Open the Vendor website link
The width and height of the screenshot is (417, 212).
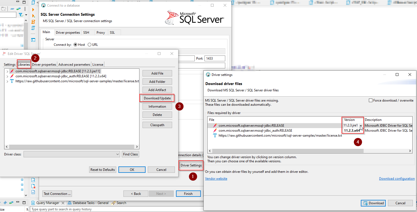point(216,178)
